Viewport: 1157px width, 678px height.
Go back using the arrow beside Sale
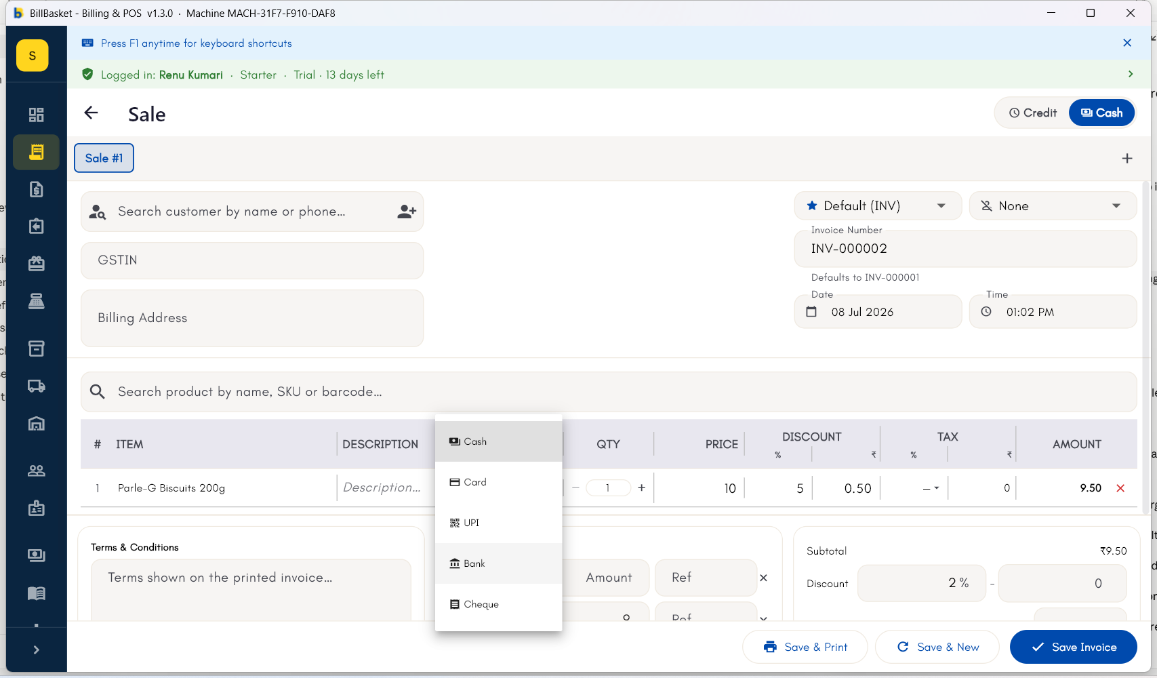91,113
